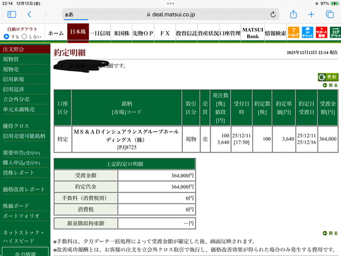The image size is (341, 256).
Task: Open 信用売建可能銘柄 in the sidebar
Action: pos(24,136)
